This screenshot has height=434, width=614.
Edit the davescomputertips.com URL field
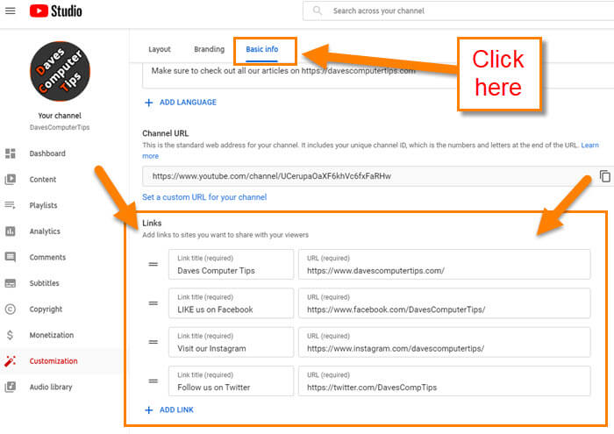[x=445, y=265]
